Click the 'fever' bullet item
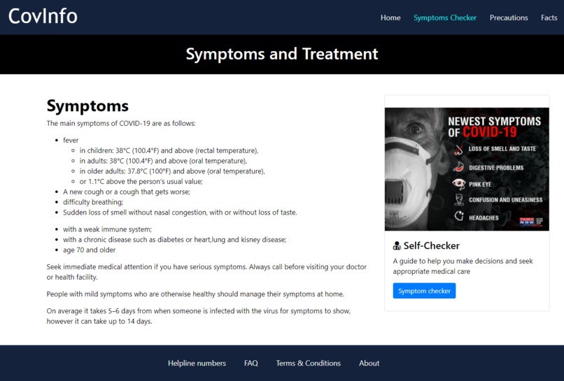Viewport: 564px width, 381px height. tap(71, 141)
